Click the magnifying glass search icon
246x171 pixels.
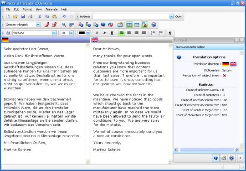coord(64,25)
